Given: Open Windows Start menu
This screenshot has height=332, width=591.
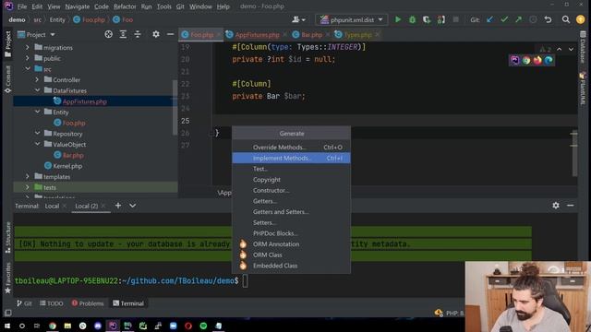Looking at the screenshot, I should pyautogui.click(x=7, y=326).
